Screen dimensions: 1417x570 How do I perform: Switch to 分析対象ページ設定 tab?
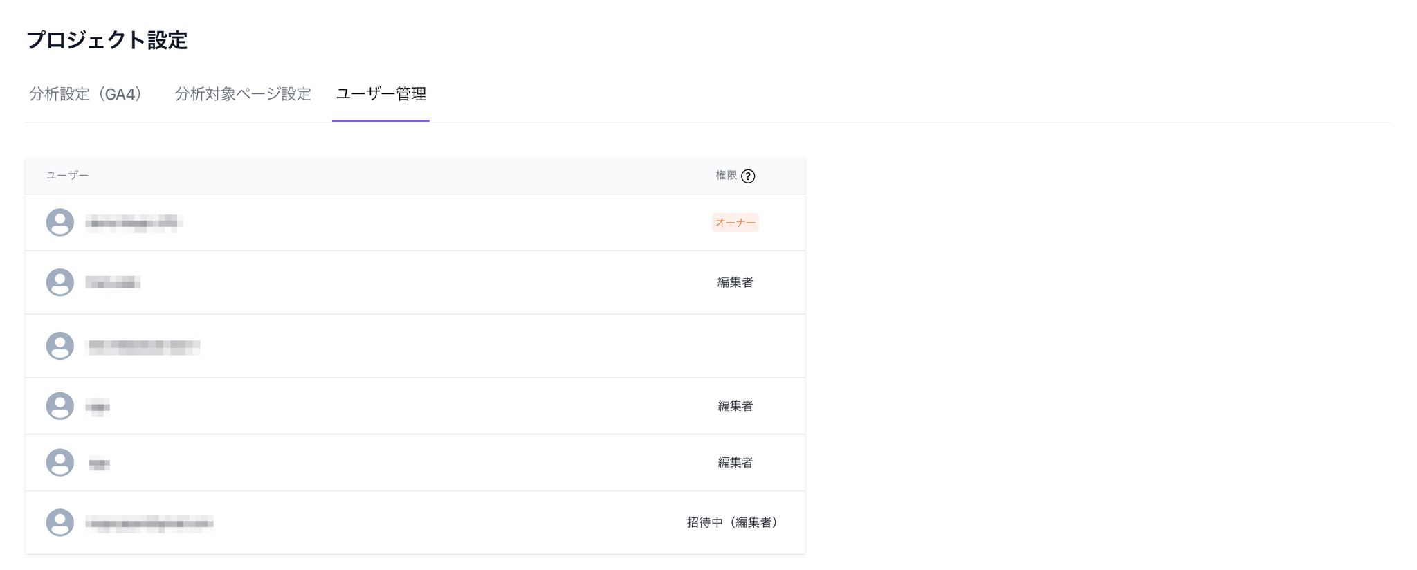pos(243,94)
